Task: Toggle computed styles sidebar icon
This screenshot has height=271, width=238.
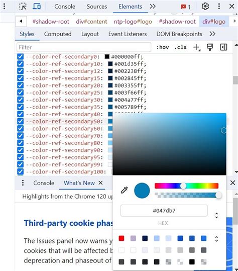Action: [223, 47]
